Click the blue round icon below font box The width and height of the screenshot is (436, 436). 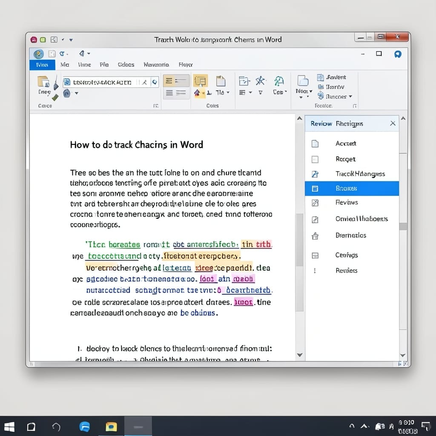66,93
